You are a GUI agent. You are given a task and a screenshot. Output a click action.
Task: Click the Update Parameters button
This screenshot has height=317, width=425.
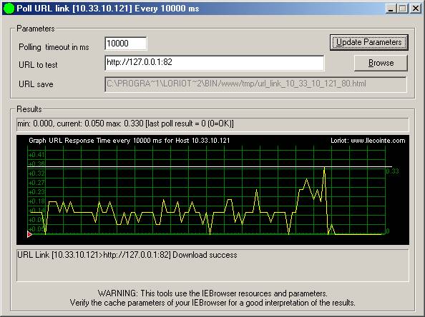(369, 42)
